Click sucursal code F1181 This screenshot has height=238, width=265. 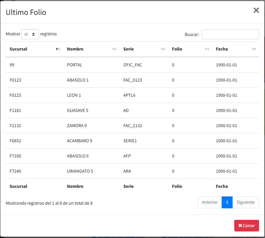[15, 111]
